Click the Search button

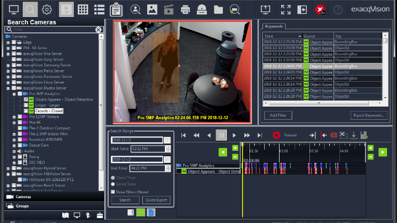[x=125, y=200]
